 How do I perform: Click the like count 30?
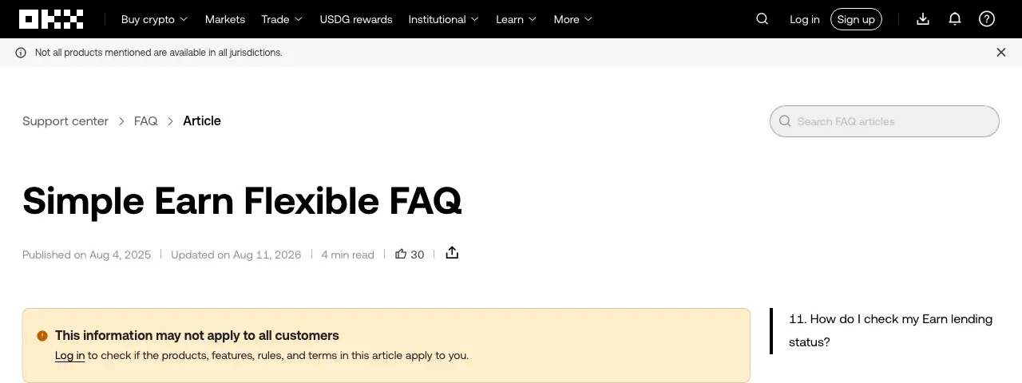click(418, 255)
